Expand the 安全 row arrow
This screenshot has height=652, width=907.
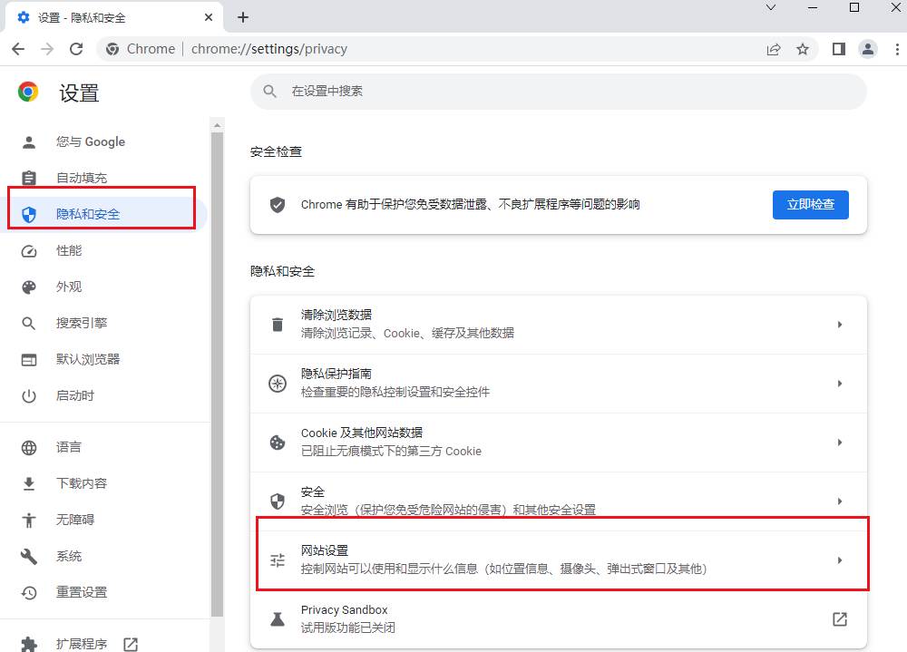pyautogui.click(x=839, y=501)
